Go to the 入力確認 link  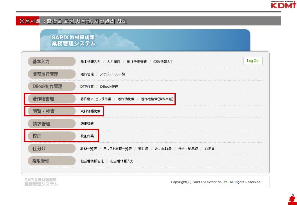[x=114, y=62]
